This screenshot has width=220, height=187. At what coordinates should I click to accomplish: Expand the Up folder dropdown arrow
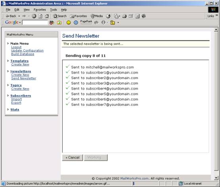[118, 23]
